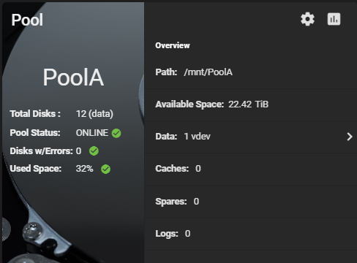Select the Pool widget title

[27, 20]
